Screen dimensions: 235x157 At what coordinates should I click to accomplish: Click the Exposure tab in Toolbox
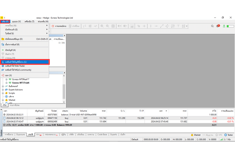click(x=22, y=135)
